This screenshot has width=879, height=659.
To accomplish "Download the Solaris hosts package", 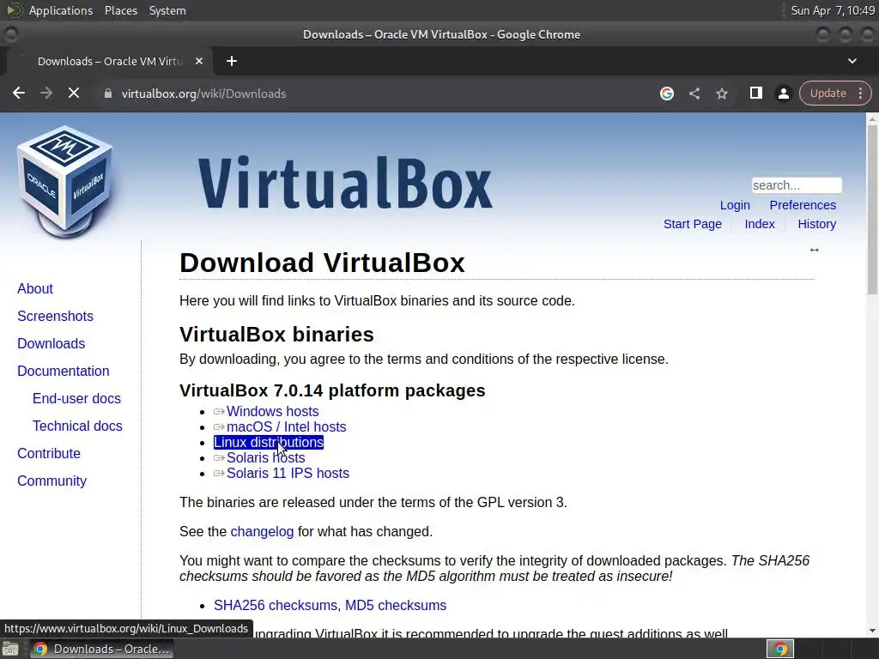I will (x=266, y=458).
